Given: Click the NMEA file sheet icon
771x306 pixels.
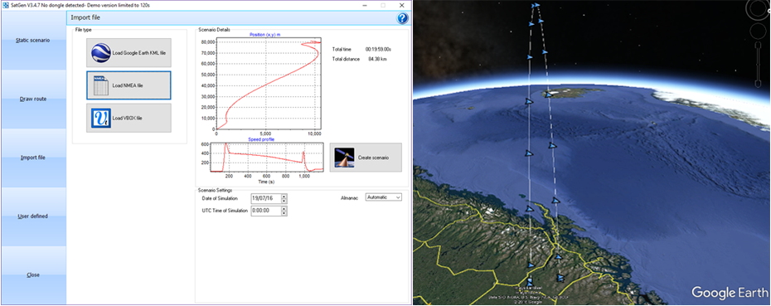Looking at the screenshot, I should tap(101, 85).
